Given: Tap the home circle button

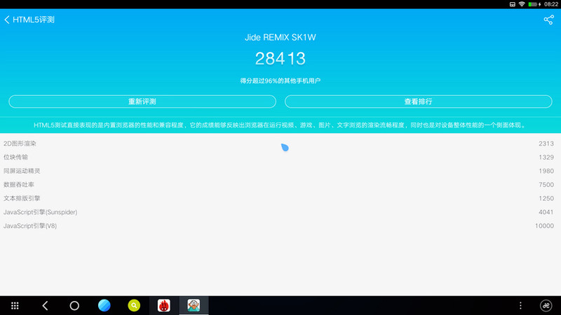Looking at the screenshot, I should [x=74, y=306].
